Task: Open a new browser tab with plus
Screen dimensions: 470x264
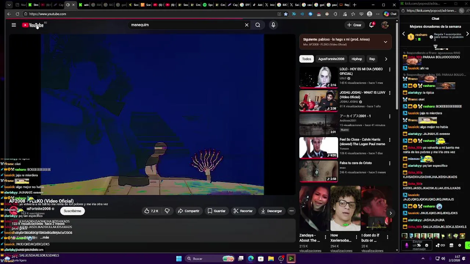Action: 354,5
